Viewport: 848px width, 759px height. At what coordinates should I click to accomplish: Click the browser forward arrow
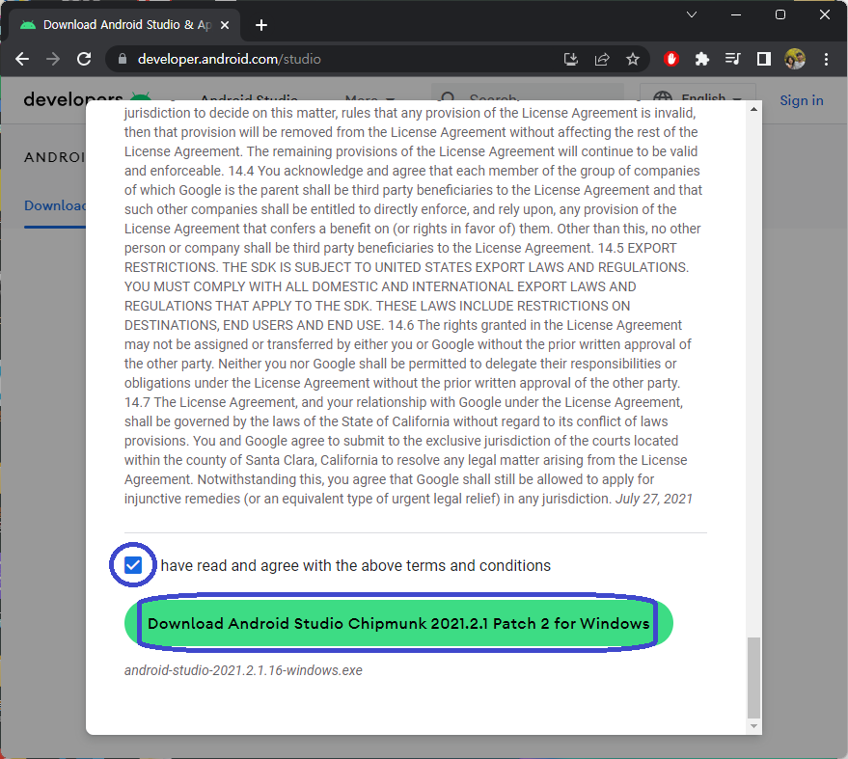[53, 59]
